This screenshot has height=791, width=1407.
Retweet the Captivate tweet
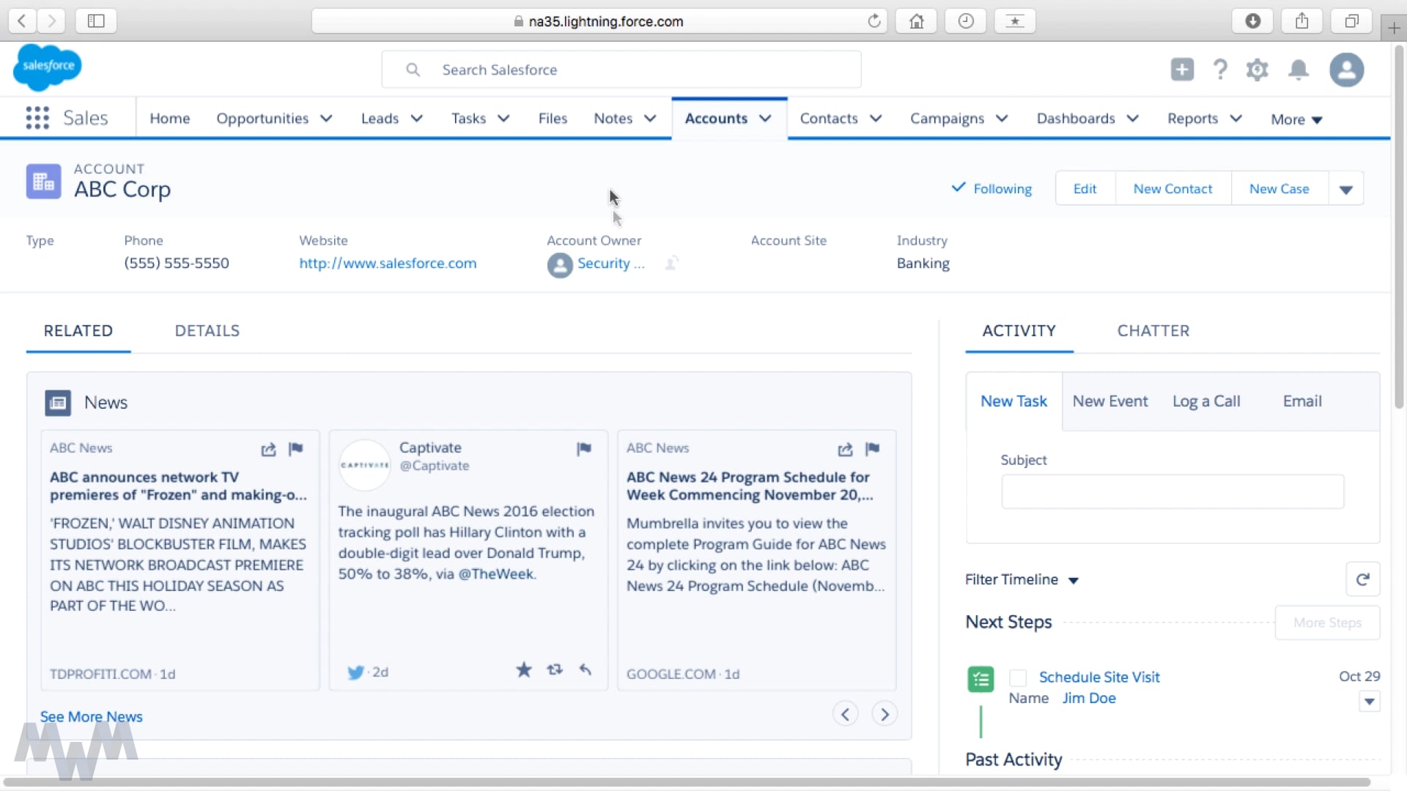coord(555,669)
